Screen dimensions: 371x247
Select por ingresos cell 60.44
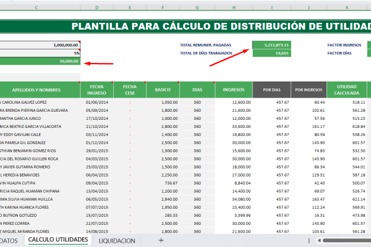click(309, 103)
